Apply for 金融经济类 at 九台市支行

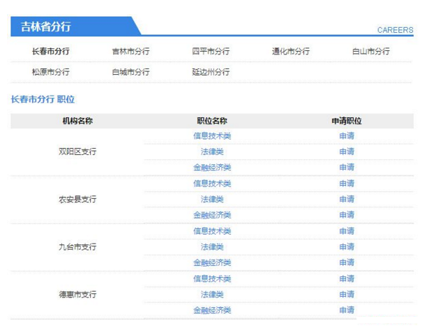347,263
